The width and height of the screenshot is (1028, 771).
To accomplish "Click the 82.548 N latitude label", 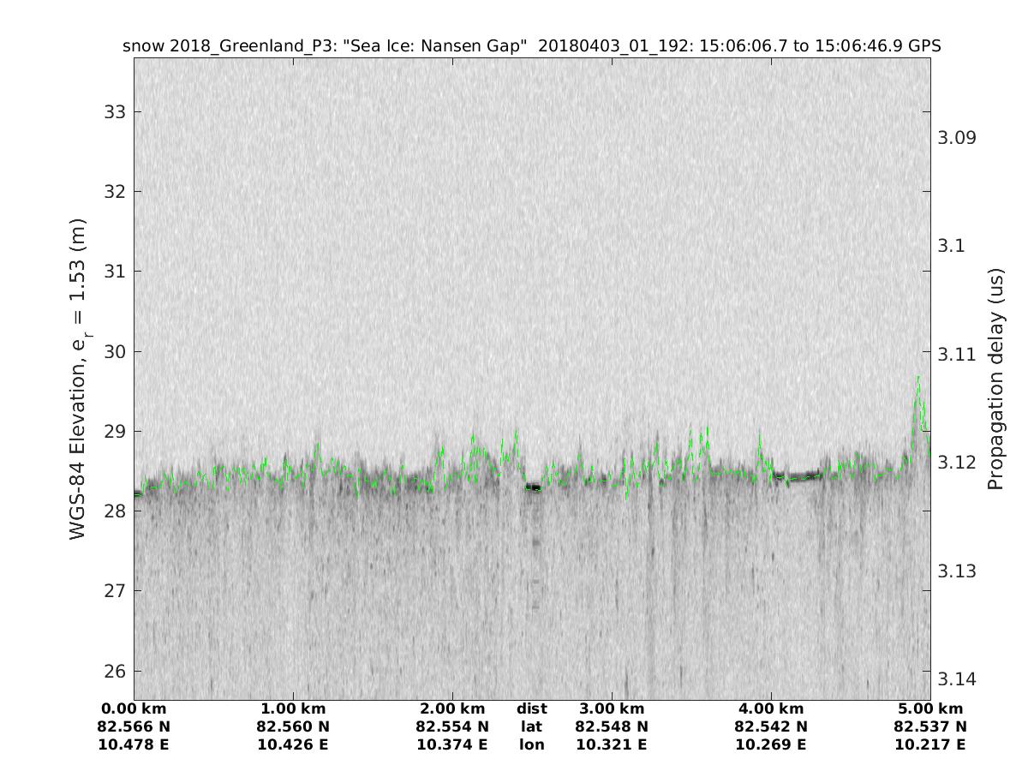I will pyautogui.click(x=612, y=726).
